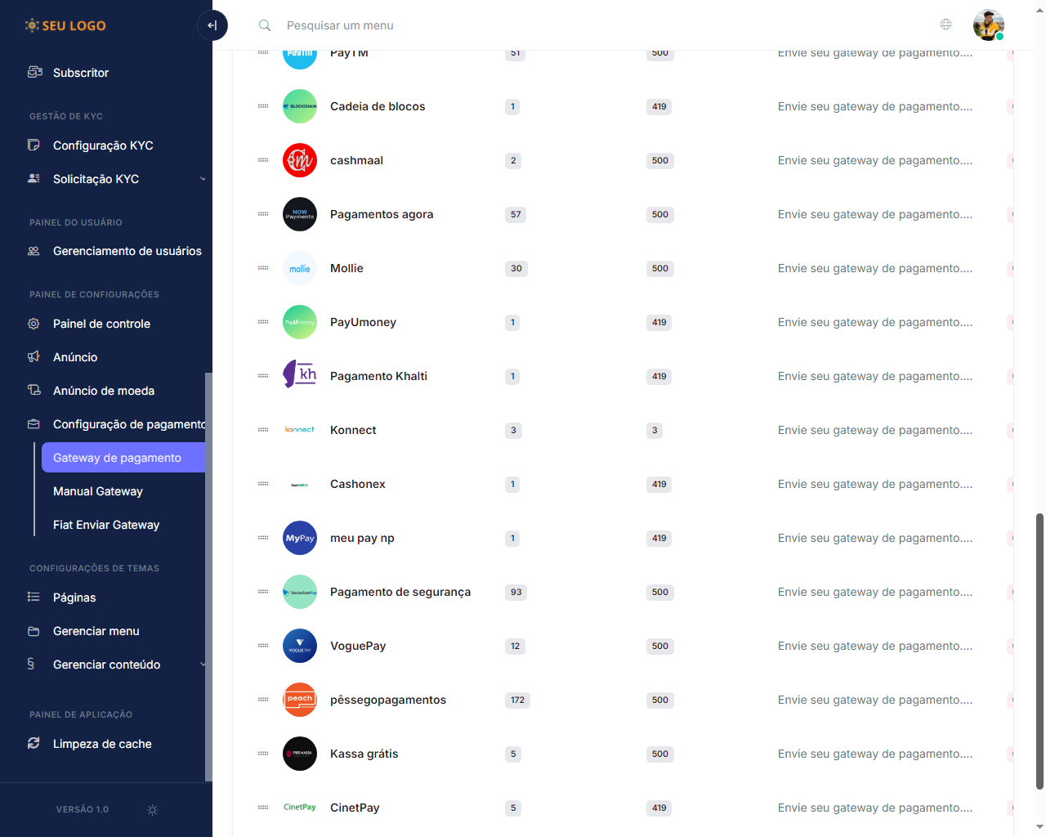Screen dimensions: 1046x837
Task: Click the MyPay logo icon
Action: pos(300,538)
